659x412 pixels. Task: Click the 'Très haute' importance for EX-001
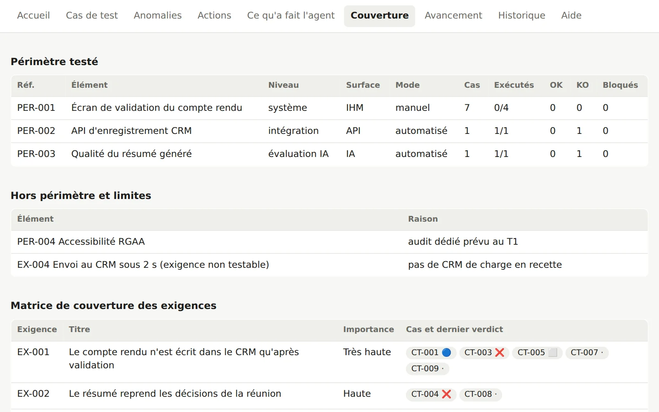point(367,352)
